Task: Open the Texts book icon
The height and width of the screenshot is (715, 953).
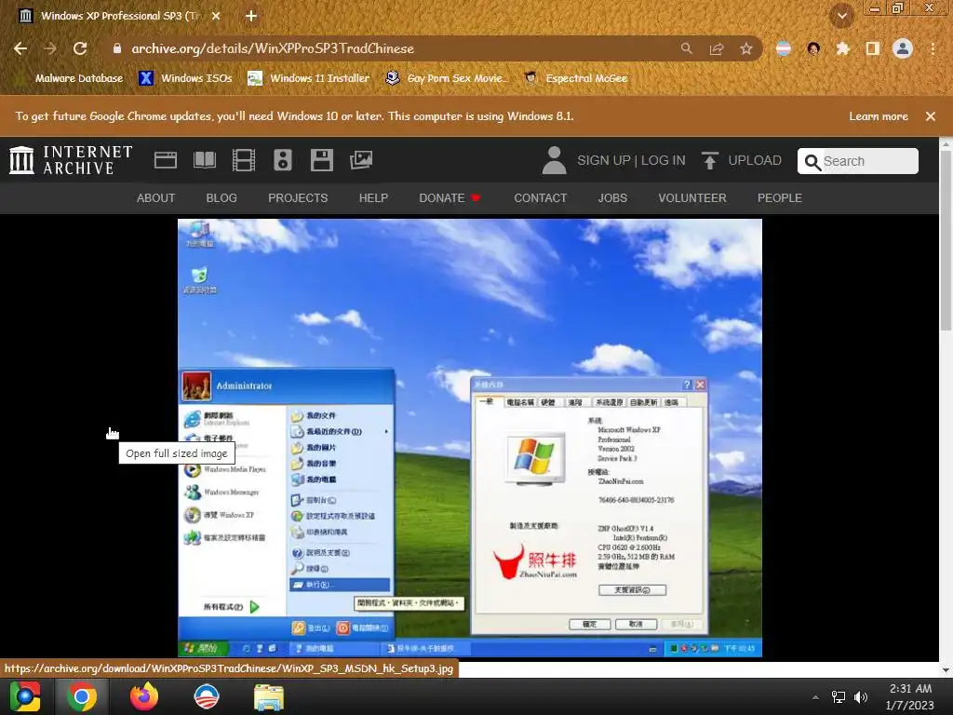Action: (x=205, y=160)
